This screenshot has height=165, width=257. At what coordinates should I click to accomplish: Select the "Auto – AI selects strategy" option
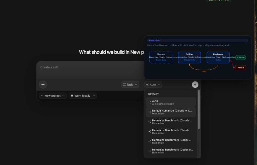(x=171, y=102)
